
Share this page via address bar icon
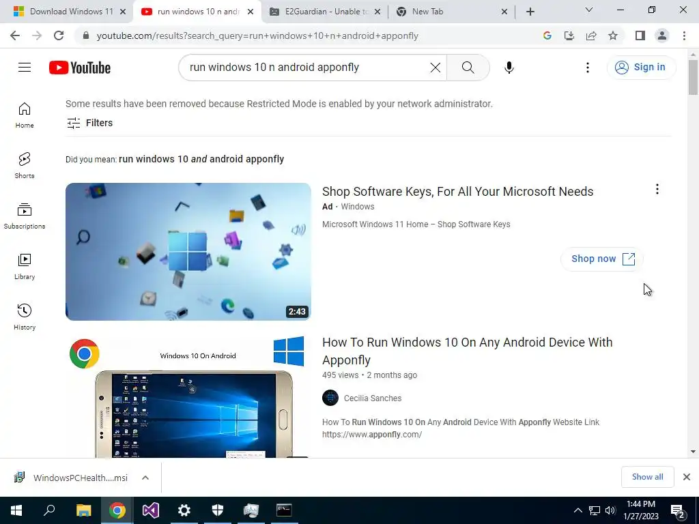(x=591, y=35)
